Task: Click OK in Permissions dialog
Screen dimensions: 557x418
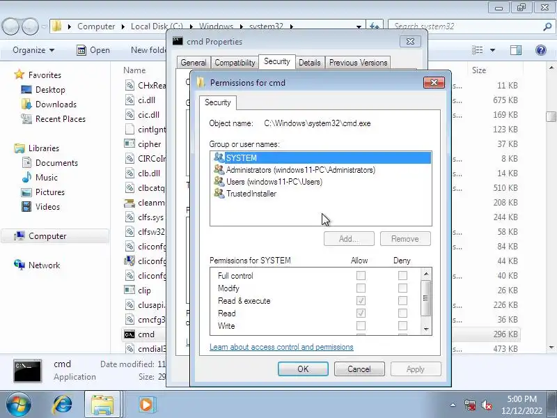Action: pos(303,369)
